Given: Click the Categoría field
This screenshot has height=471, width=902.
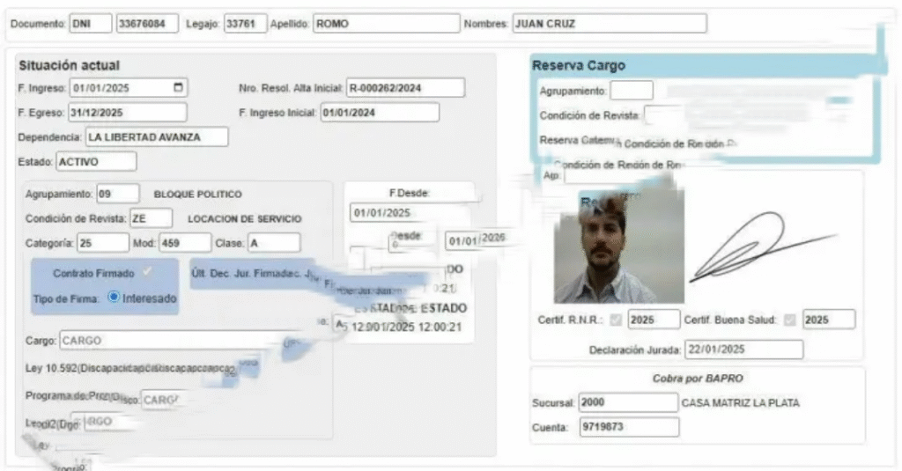Looking at the screenshot, I should pyautogui.click(x=102, y=243).
